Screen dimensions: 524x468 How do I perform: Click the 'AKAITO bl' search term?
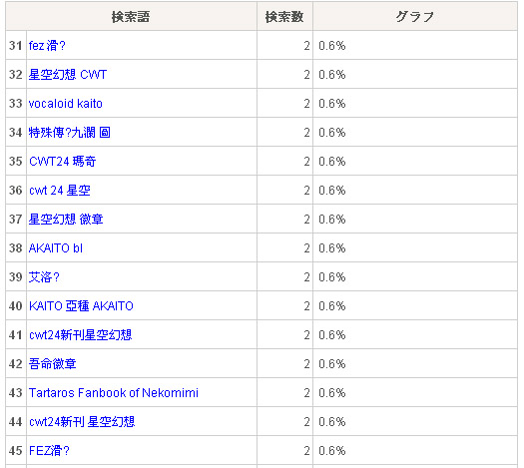click(x=56, y=248)
